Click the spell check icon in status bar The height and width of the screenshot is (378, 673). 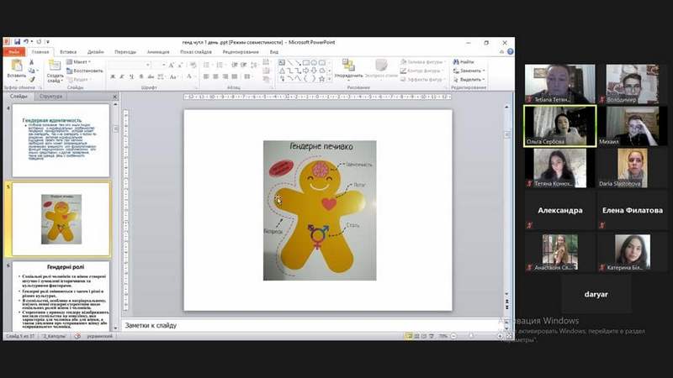(x=77, y=337)
